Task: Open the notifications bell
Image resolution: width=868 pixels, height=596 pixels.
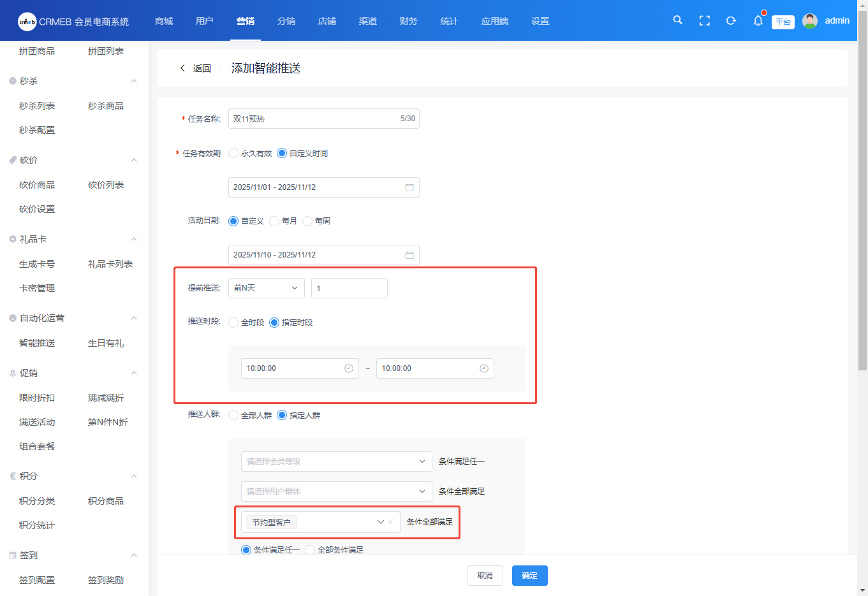Action: coord(758,21)
